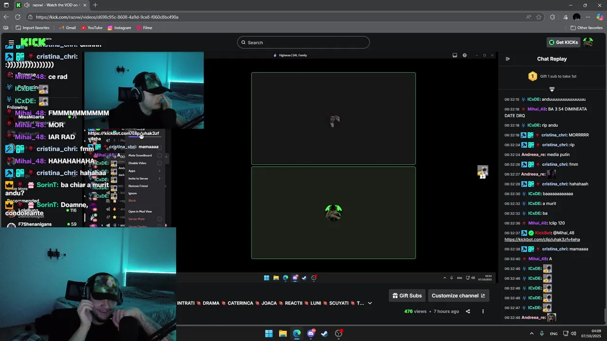Viewport: 607px width, 341px height.
Task: Show hidden system tray icons
Action: (531, 333)
